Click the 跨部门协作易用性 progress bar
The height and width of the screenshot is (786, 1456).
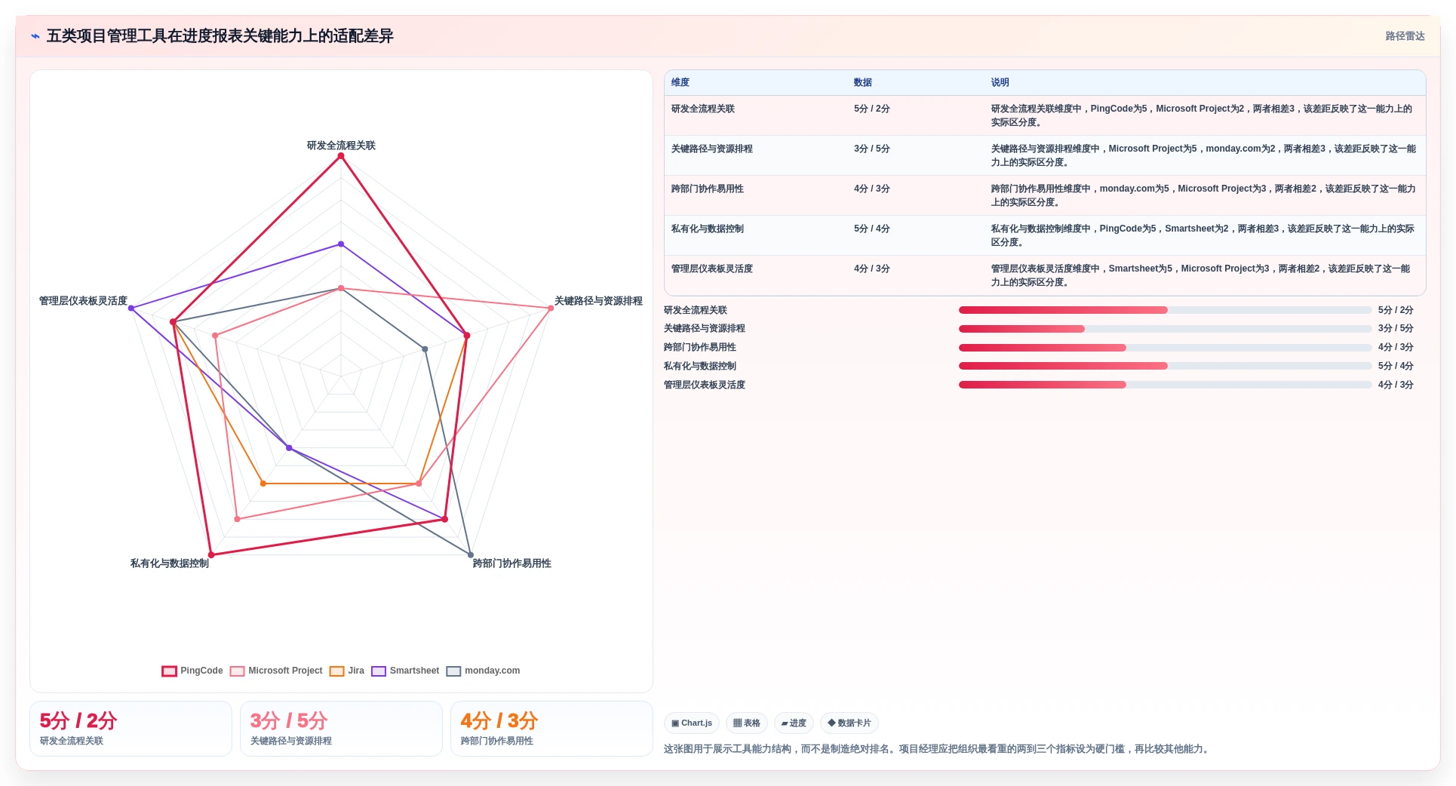pos(1166,348)
